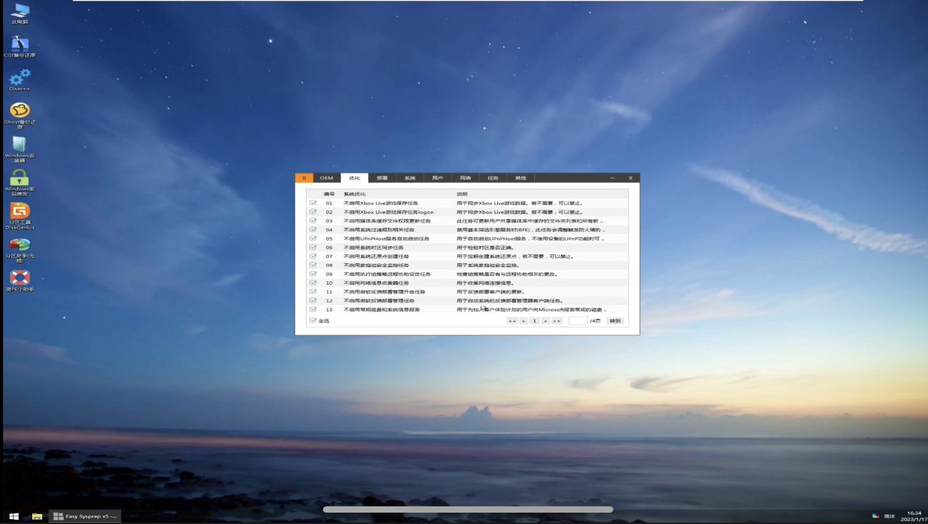Focus the page number input field
928x524 pixels.
pyautogui.click(x=578, y=321)
